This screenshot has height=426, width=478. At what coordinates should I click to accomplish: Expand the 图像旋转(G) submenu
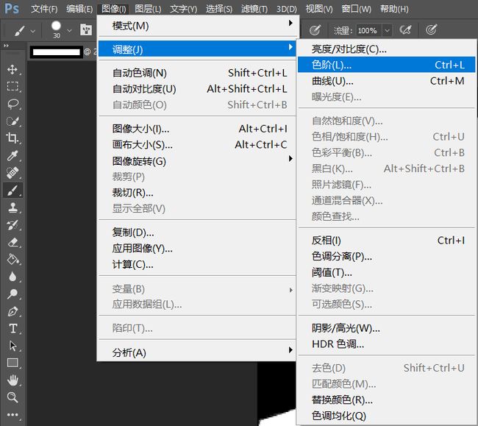click(197, 160)
